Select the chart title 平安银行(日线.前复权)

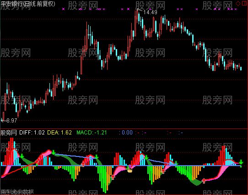coord(28,4)
